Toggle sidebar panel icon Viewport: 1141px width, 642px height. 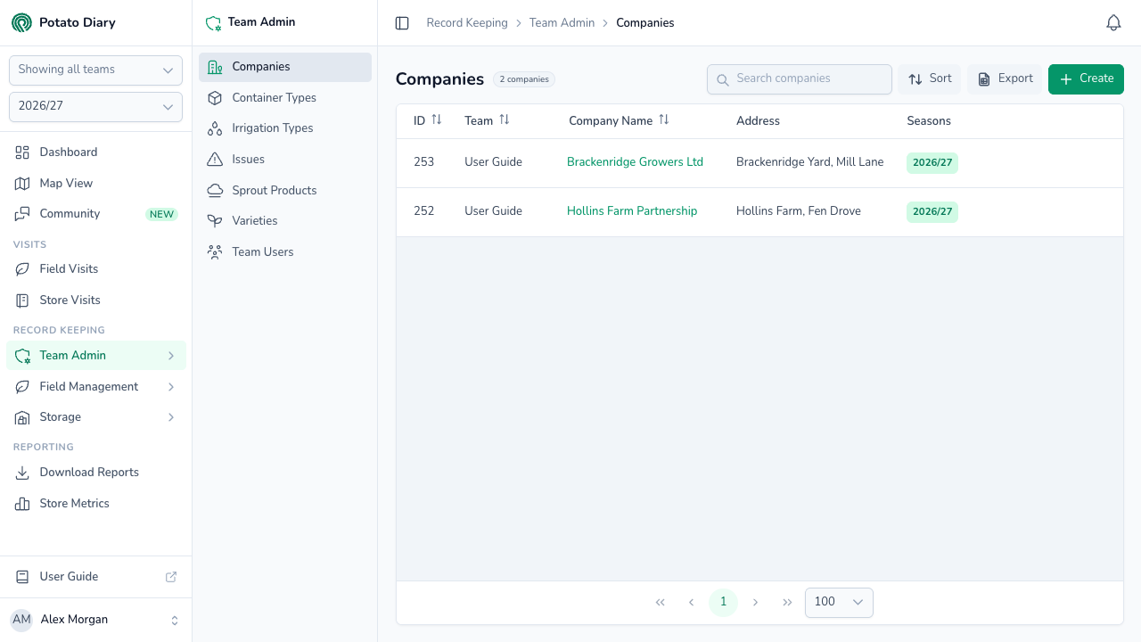(402, 23)
